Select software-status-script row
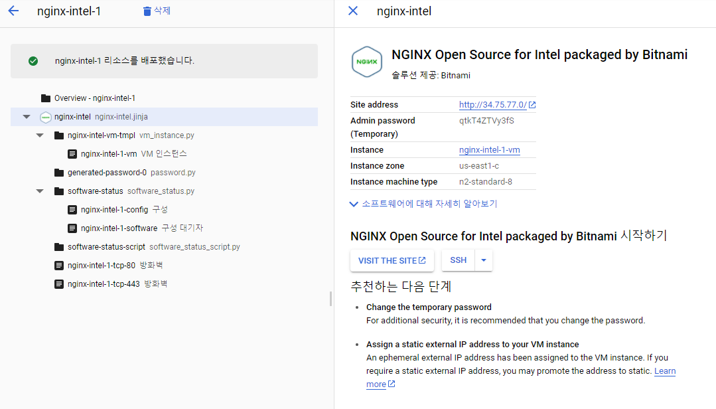The image size is (716, 409). (x=164, y=247)
